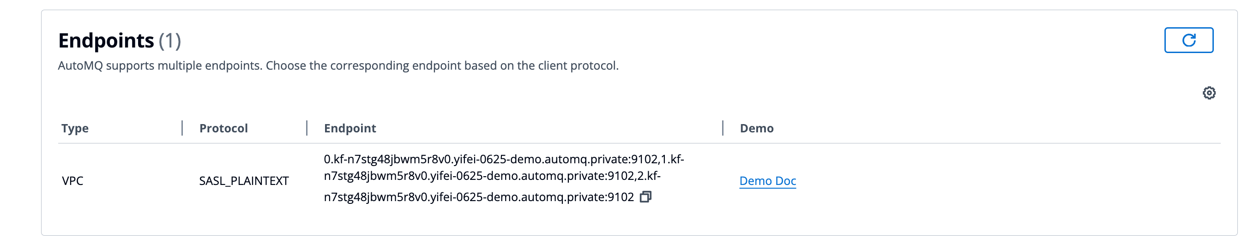The image size is (1254, 250).
Task: Click the last endpoint line beside copy icon
Action: 479,197
